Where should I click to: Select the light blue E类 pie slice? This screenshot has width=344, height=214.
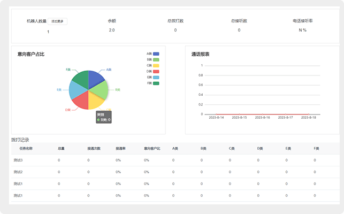tap(76, 90)
